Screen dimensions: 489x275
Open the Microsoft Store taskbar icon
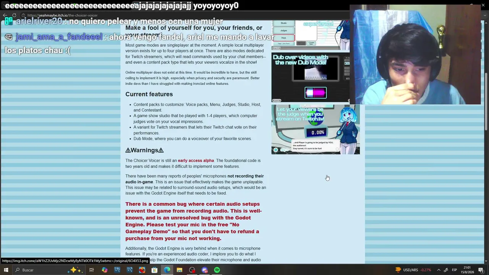(154, 270)
